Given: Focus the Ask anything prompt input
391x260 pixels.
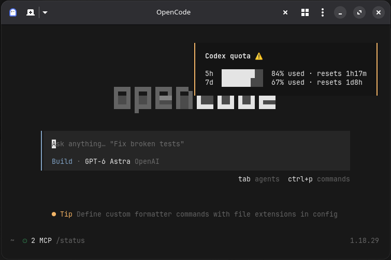Looking at the screenshot, I should [x=196, y=144].
